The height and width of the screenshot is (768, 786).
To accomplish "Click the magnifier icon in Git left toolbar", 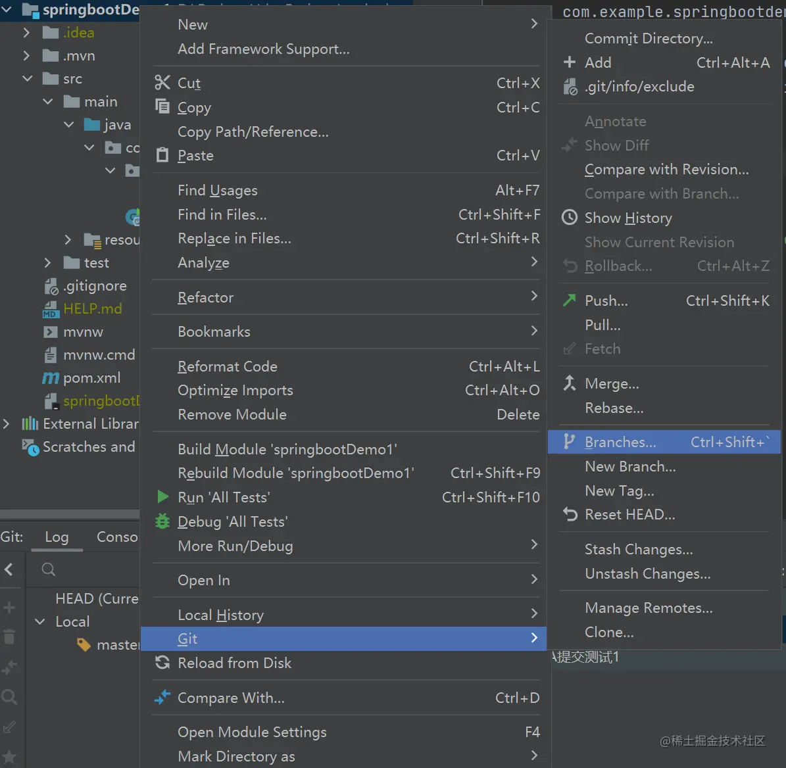I will (9, 696).
